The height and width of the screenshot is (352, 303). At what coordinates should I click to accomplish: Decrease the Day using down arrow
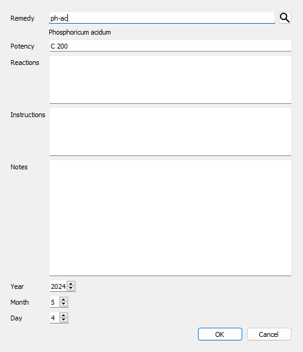pos(64,320)
